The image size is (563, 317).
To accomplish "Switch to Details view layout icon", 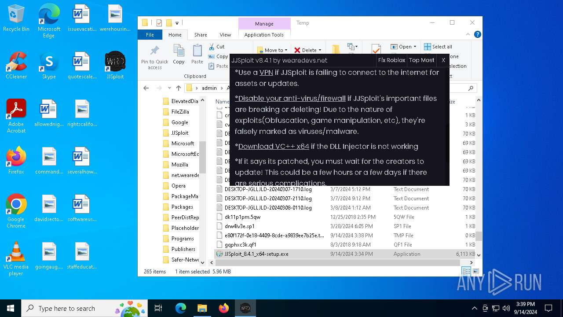I will (466, 272).
